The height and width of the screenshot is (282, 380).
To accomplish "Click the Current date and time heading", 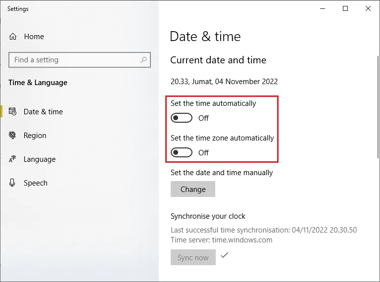I will (218, 60).
